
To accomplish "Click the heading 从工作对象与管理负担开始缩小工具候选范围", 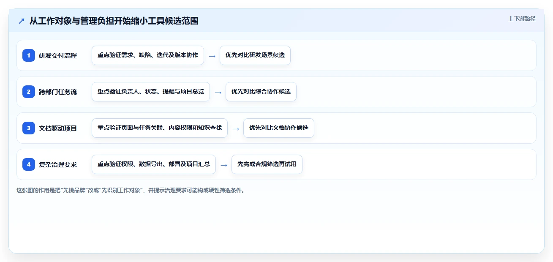I will [114, 21].
